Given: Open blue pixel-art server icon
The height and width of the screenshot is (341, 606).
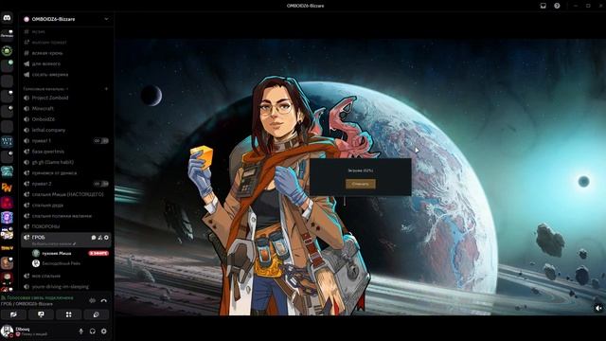Looking at the screenshot, I should coord(7,142).
